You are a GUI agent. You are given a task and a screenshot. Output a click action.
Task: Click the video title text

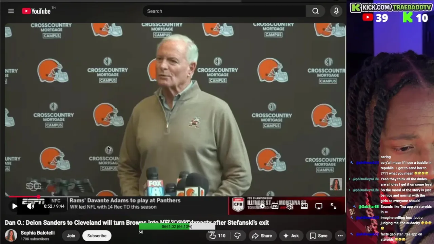tap(137, 223)
